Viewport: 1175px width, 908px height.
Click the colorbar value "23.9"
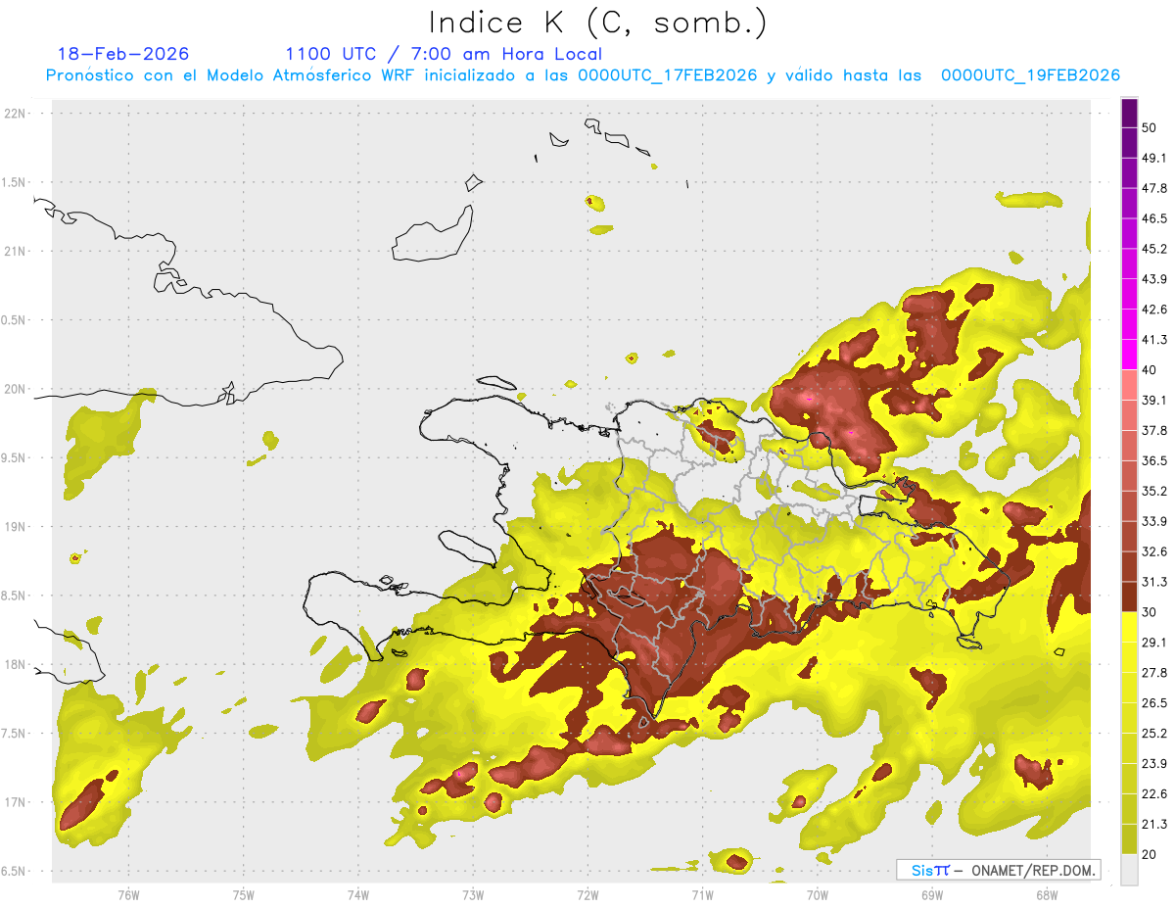click(1154, 764)
